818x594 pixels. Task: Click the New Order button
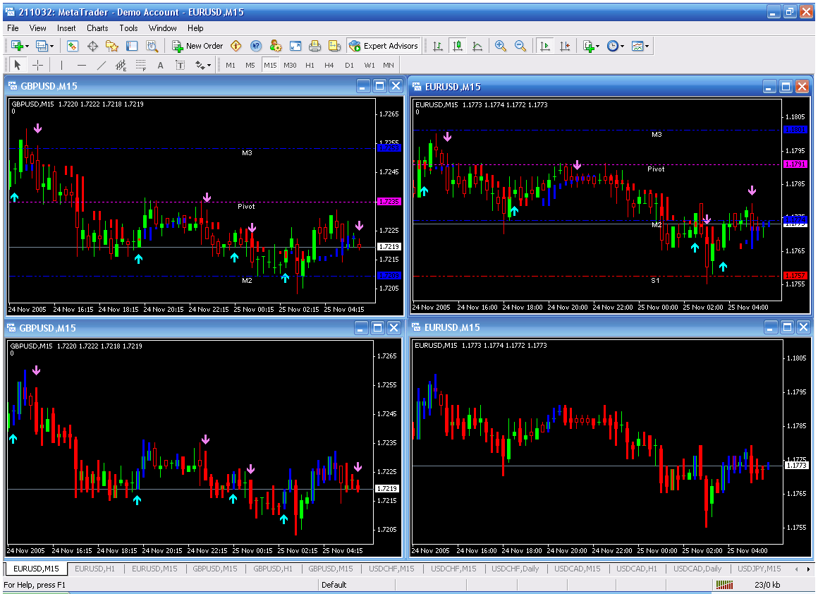197,46
